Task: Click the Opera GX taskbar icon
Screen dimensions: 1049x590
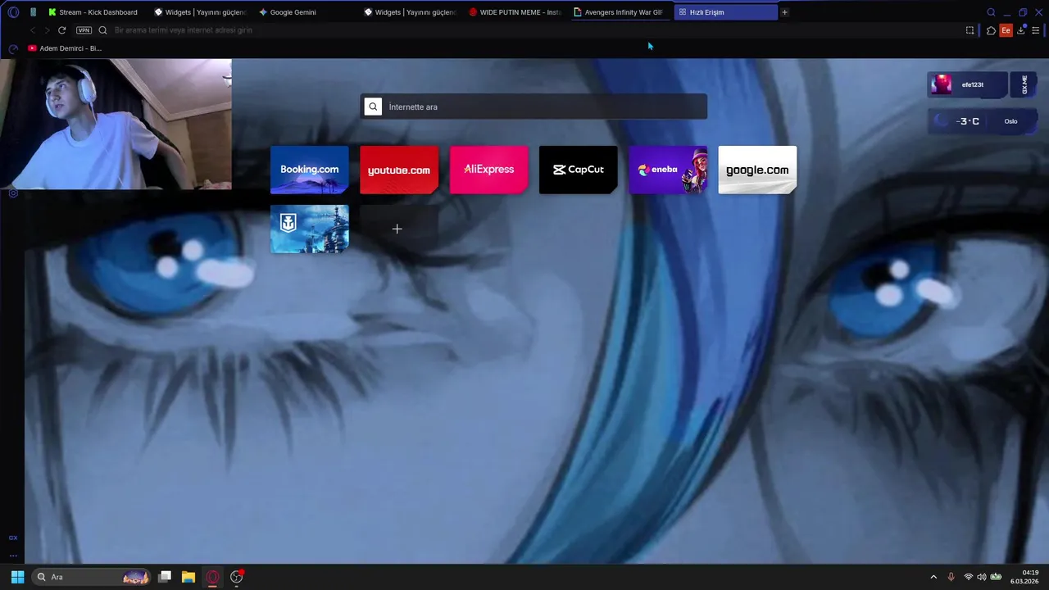Action: click(x=212, y=577)
